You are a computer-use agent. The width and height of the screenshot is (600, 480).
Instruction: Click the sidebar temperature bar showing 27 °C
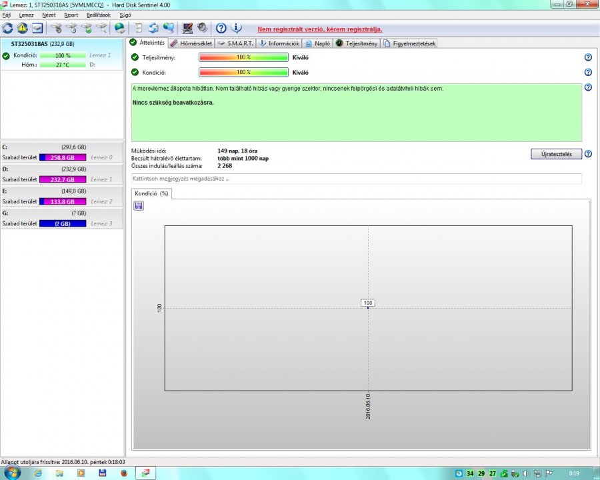[x=63, y=65]
